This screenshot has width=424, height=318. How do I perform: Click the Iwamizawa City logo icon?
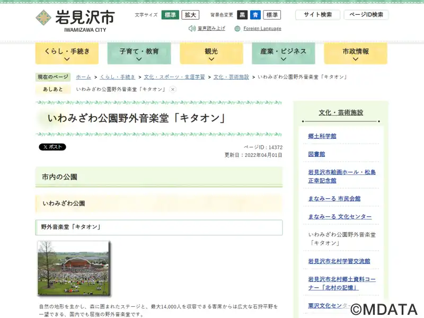pyautogui.click(x=44, y=17)
